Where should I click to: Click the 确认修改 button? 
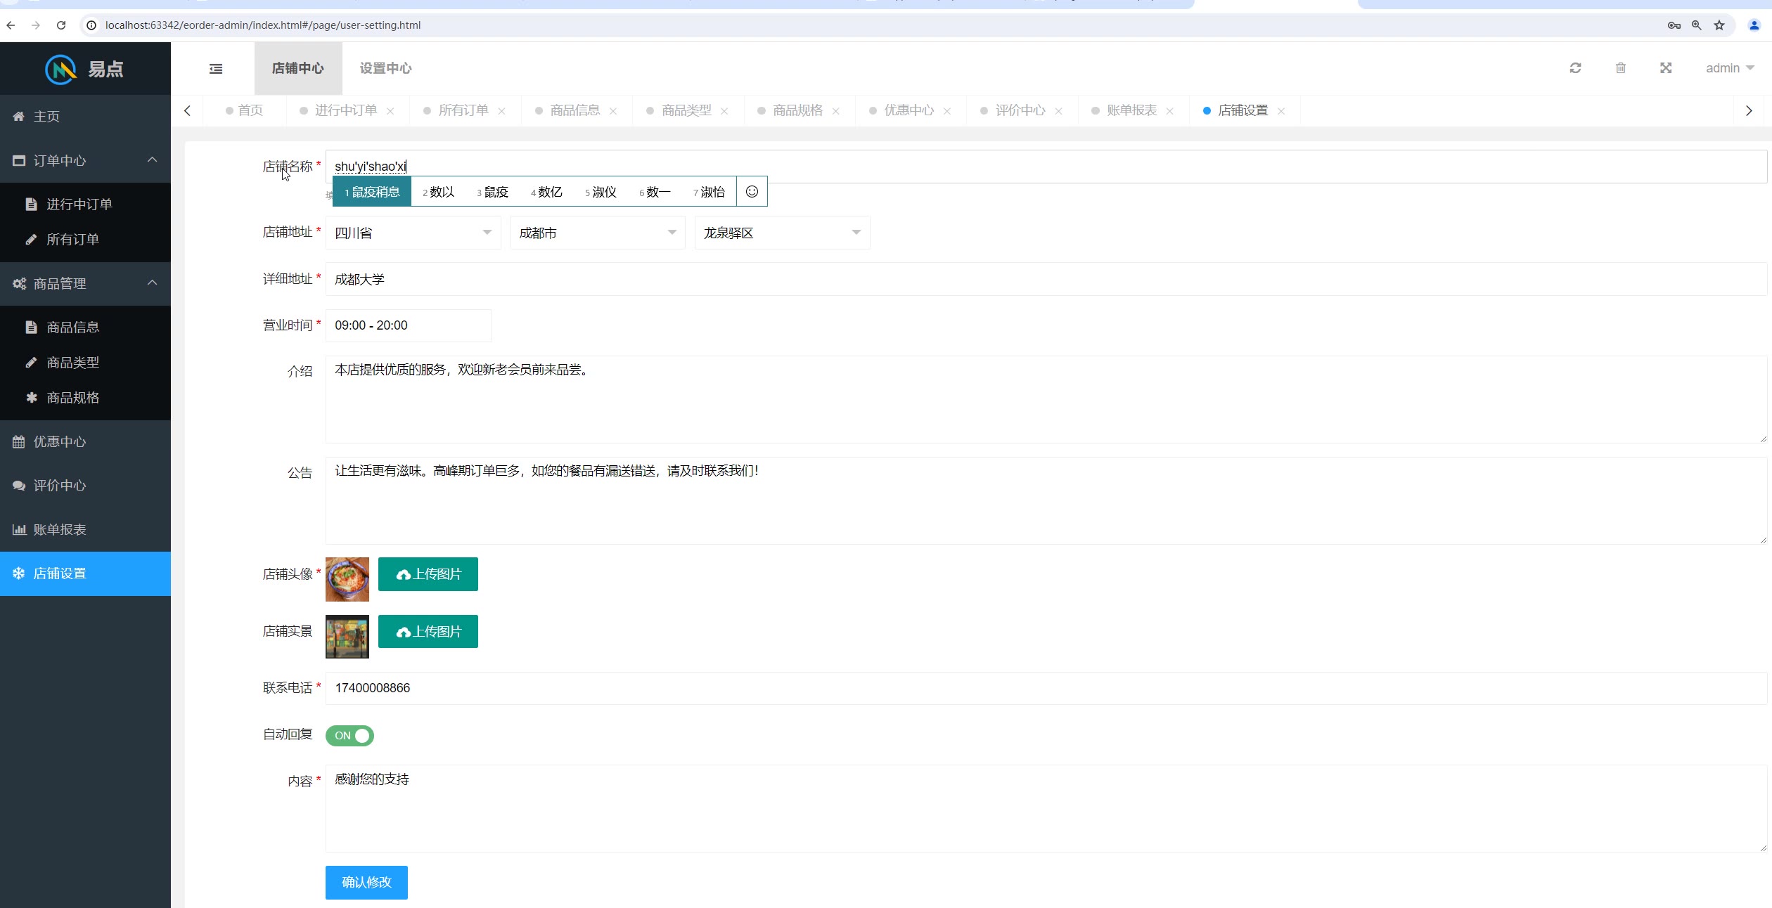click(x=366, y=882)
